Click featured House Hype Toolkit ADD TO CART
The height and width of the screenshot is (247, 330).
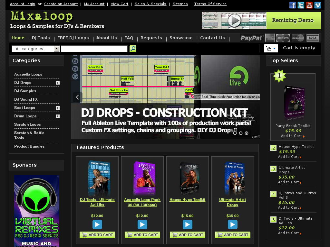click(187, 235)
